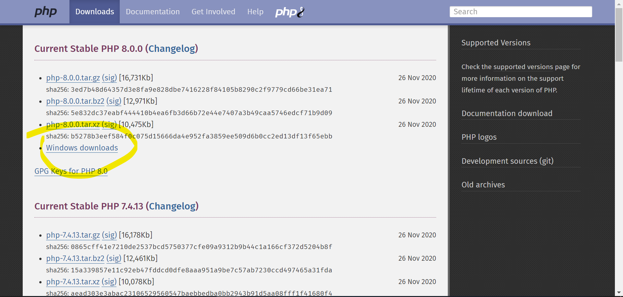Image resolution: width=623 pixels, height=297 pixels.
Task: Open the Windows downloads link
Action: tap(82, 148)
